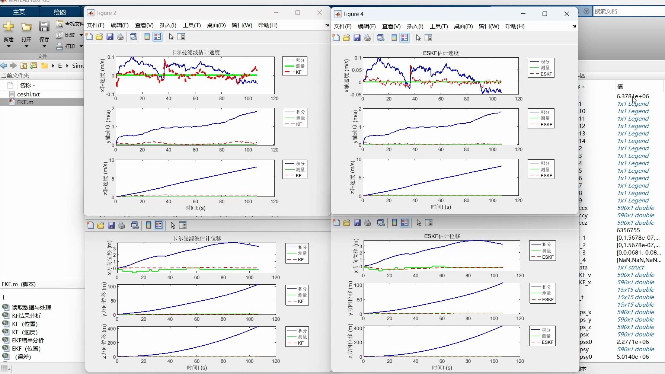
Task: Switch to Home (主页) tab
Action: point(19,12)
